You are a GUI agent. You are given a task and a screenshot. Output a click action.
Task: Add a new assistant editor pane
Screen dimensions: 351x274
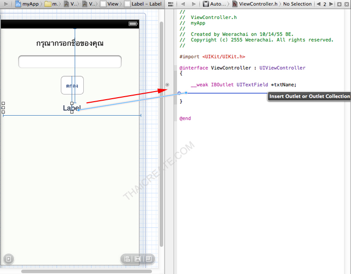pos(339,4)
